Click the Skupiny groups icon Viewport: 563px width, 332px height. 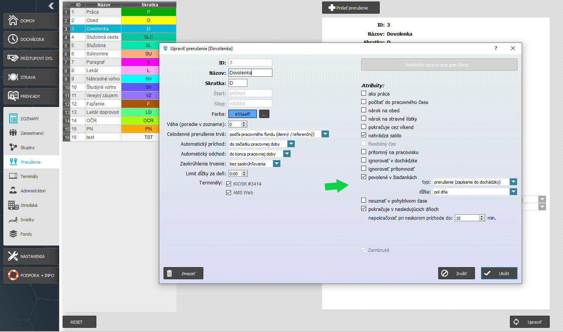pos(13,147)
